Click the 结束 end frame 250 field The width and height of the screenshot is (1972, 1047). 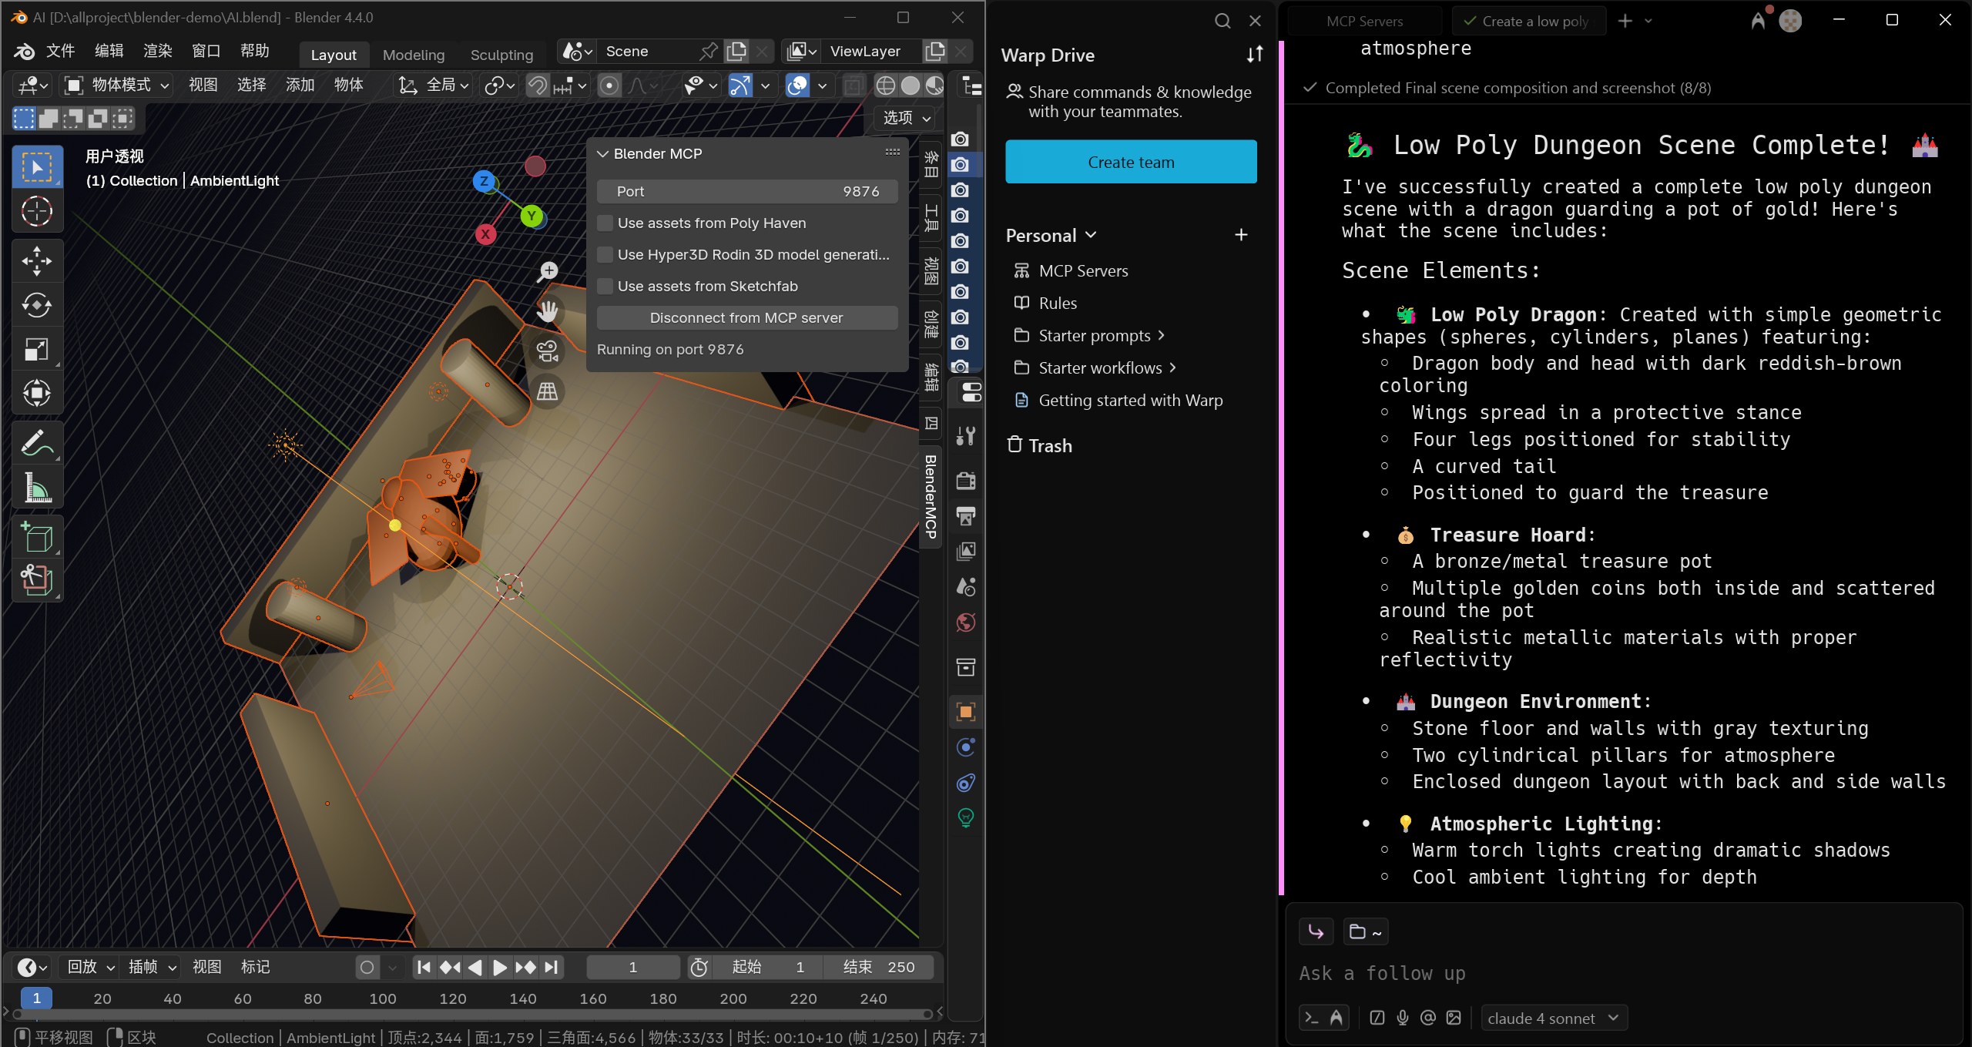click(x=878, y=968)
